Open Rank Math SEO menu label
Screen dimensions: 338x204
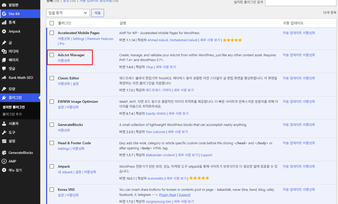pyautogui.click(x=21, y=78)
